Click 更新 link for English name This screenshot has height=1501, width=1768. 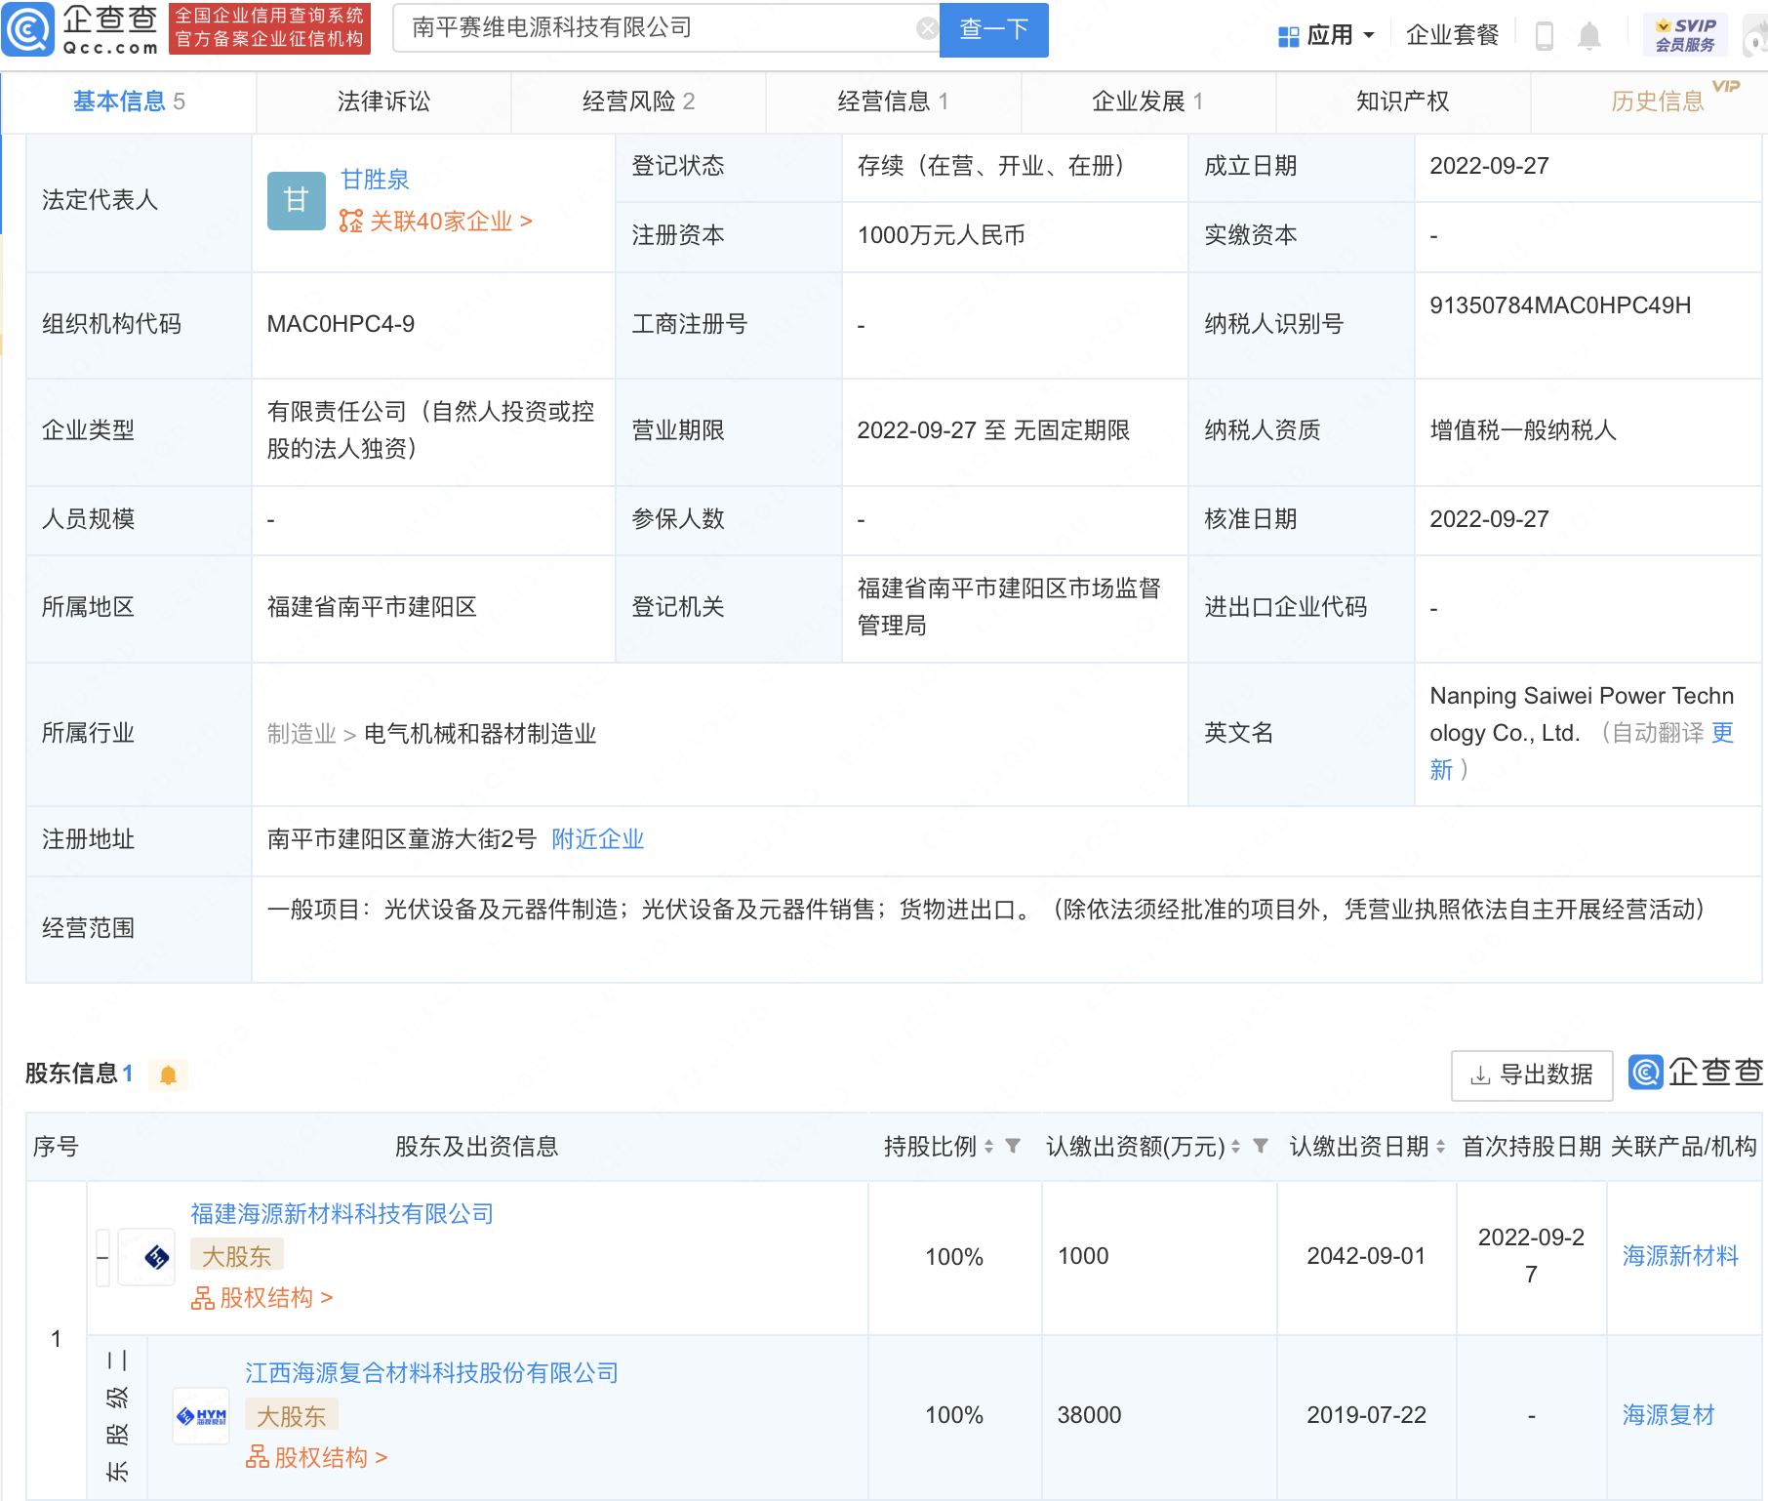click(x=1723, y=733)
